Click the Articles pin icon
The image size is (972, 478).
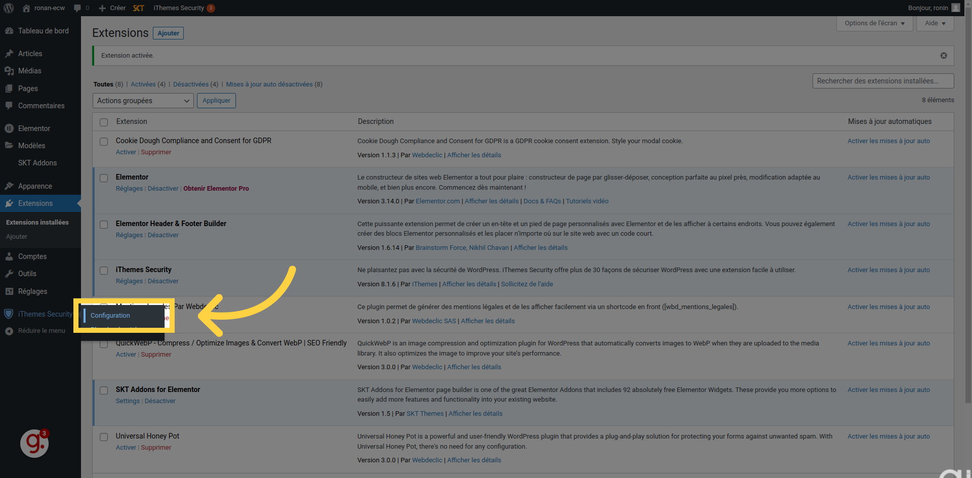(9, 54)
